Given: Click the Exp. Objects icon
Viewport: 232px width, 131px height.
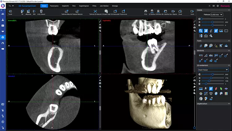Looking at the screenshot, I should [x=173, y=11].
